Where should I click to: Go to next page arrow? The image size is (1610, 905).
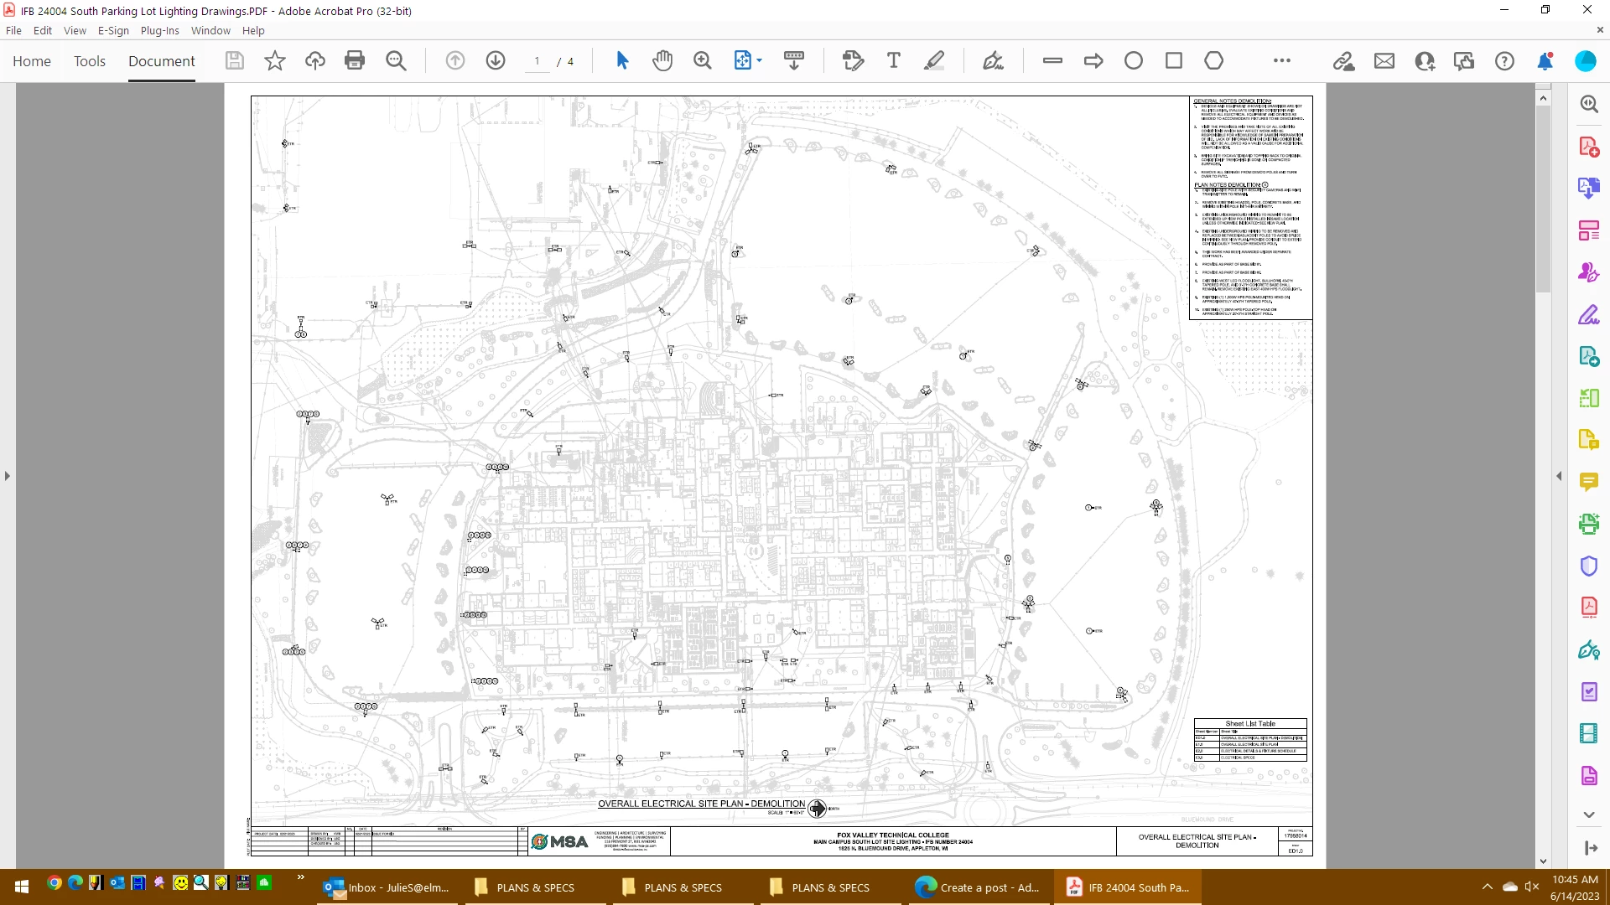(x=496, y=60)
